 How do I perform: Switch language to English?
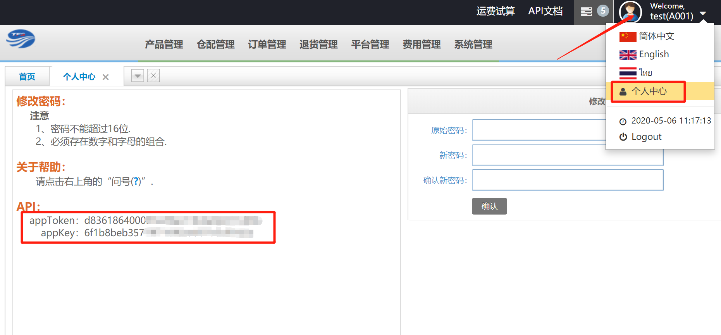[x=654, y=55]
